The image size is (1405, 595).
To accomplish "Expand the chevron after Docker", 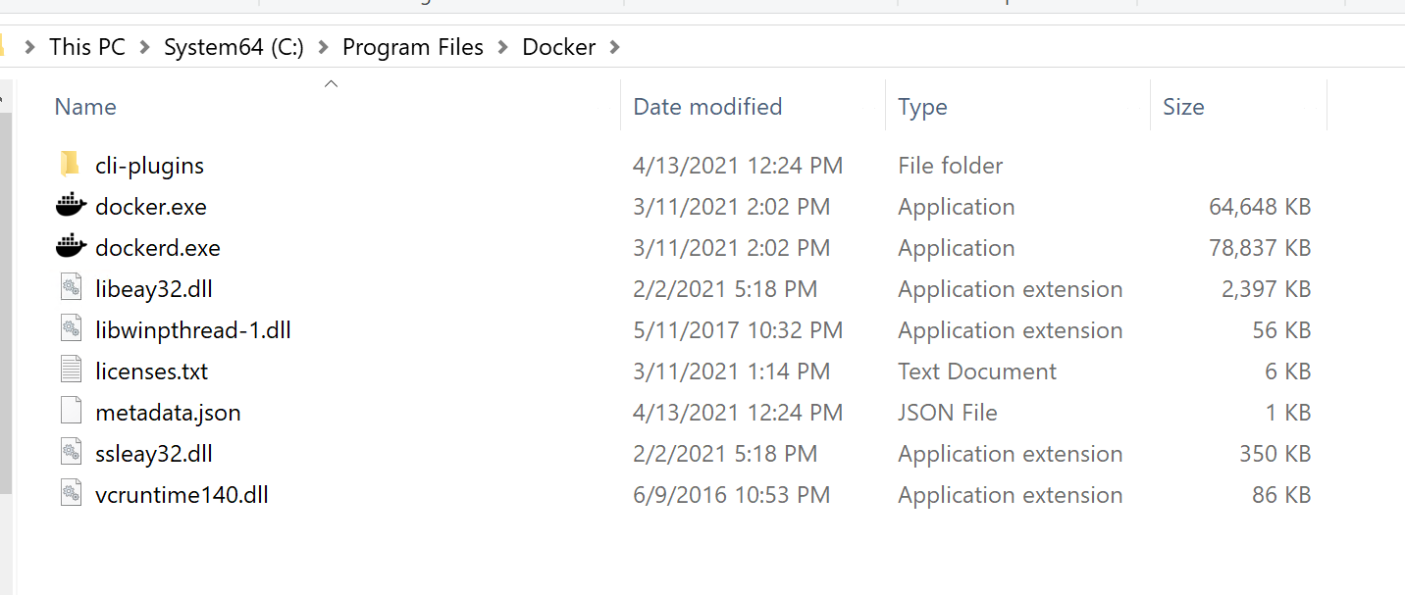I will (x=613, y=46).
